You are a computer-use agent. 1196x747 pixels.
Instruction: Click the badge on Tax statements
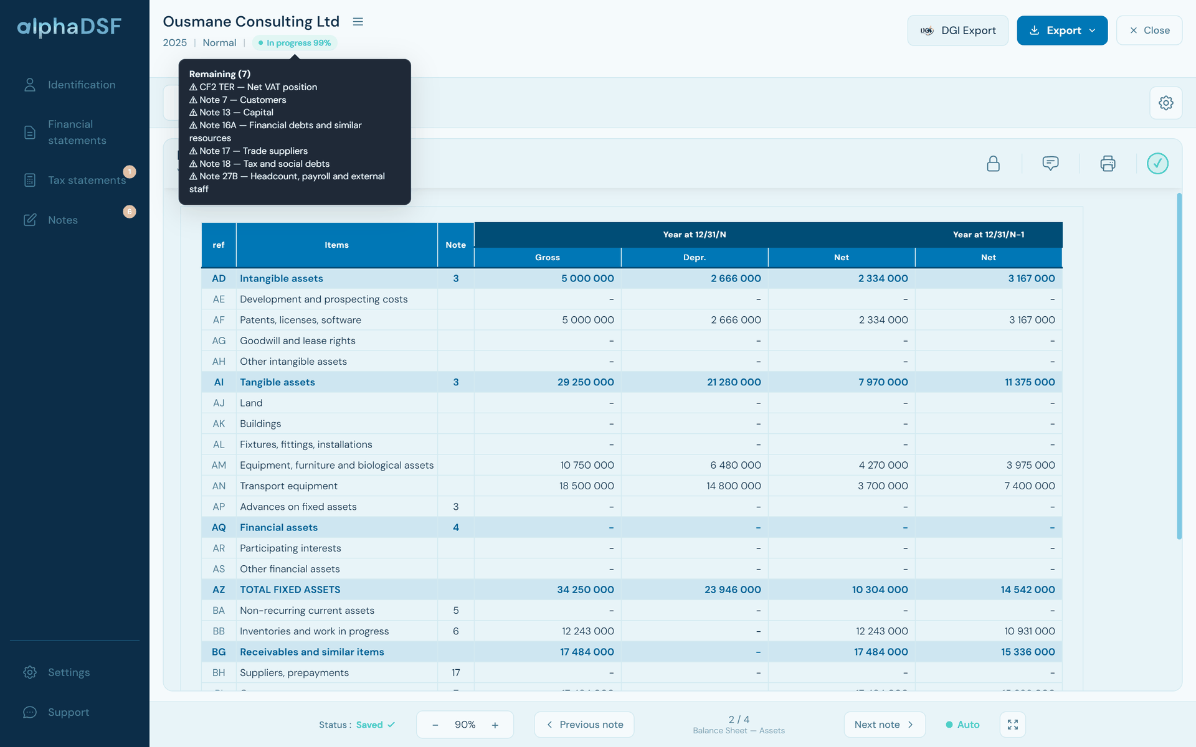[x=130, y=172]
